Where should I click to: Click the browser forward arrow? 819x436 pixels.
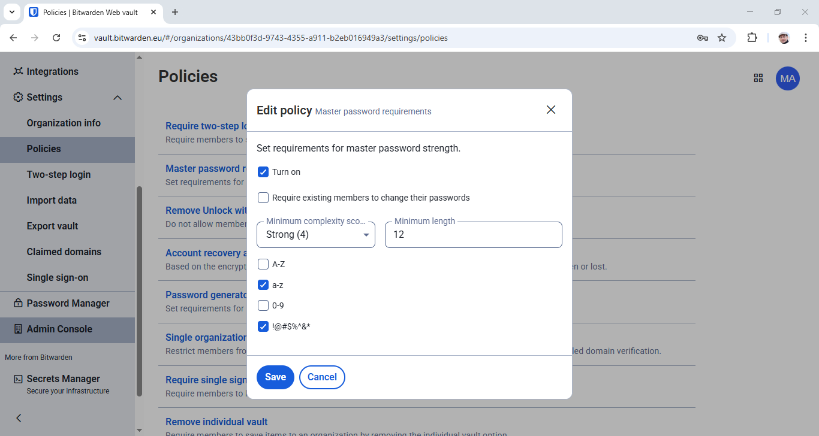click(35, 38)
